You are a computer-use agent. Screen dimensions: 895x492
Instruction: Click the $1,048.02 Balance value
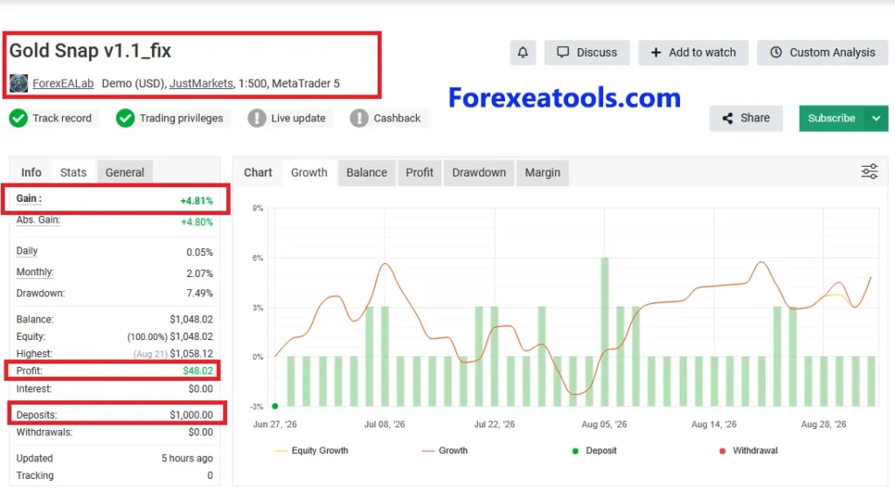click(191, 320)
